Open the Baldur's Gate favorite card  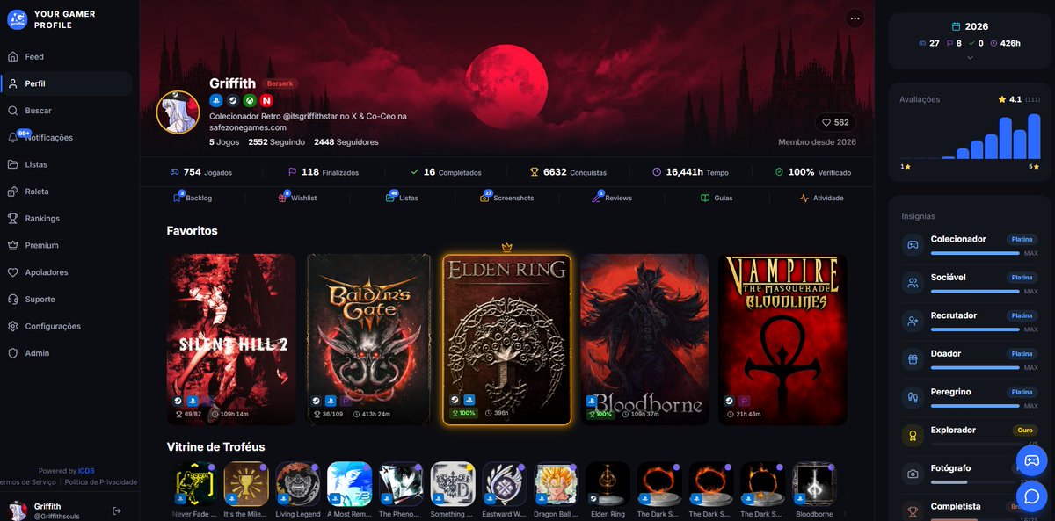[x=368, y=339]
